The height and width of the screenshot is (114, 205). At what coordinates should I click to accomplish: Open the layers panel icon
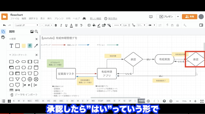coord(164,101)
